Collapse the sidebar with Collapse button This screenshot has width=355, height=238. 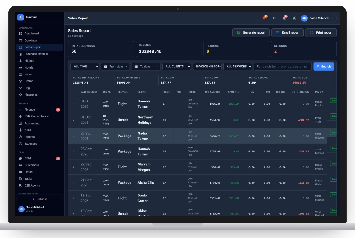tap(39, 199)
